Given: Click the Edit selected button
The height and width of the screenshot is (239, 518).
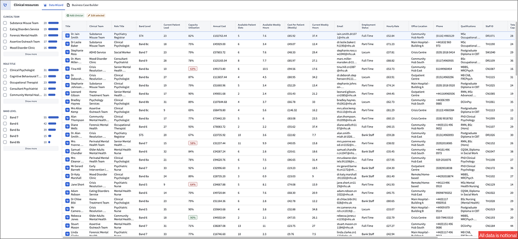Looking at the screenshot, I should 96,16.
